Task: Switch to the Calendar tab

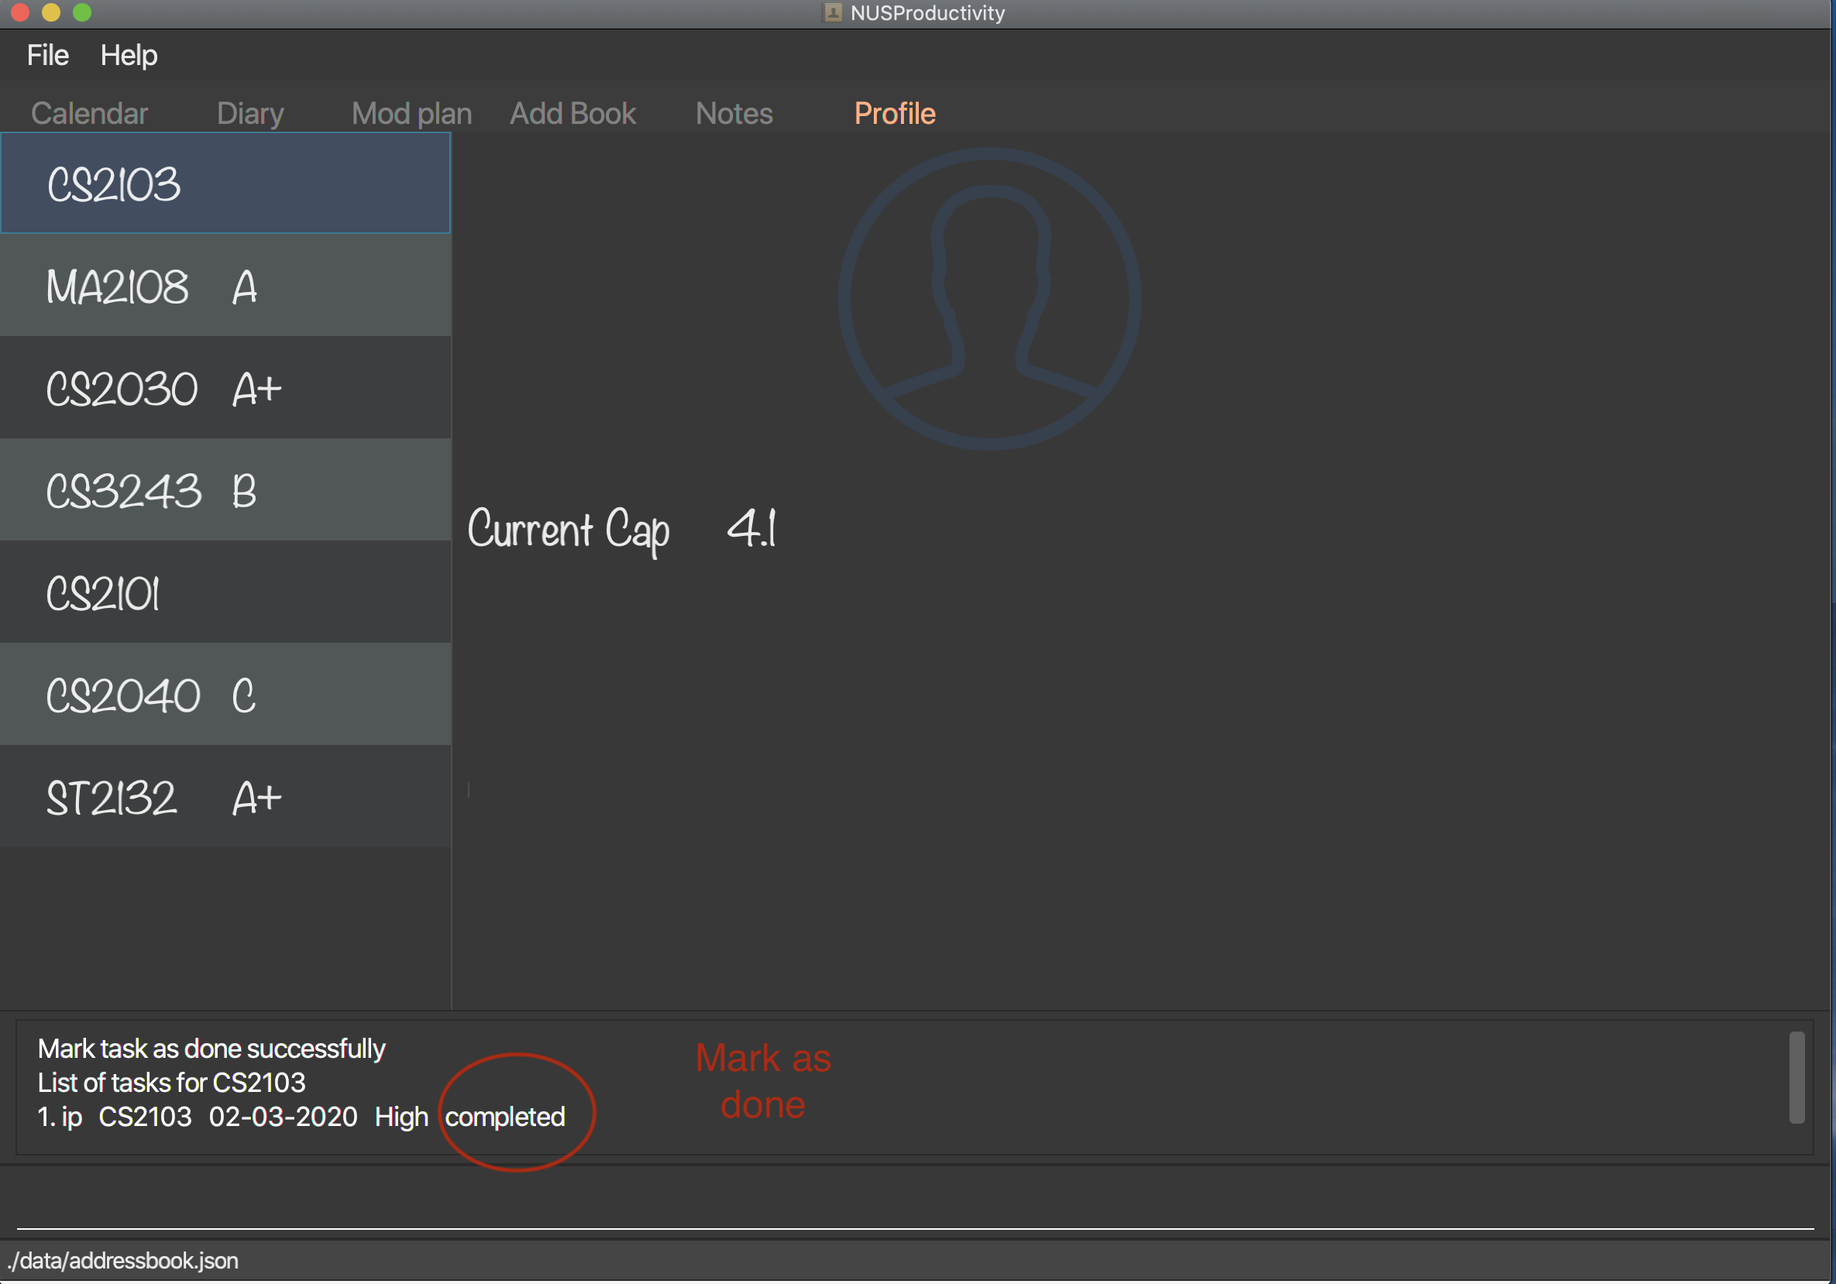Action: coord(90,114)
